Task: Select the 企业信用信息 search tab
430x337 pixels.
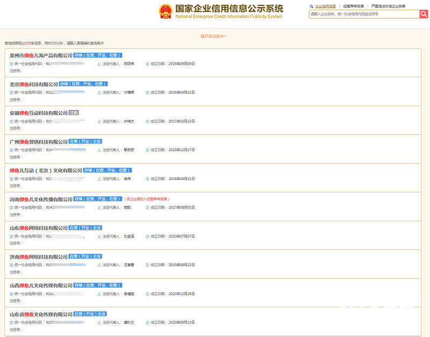Action: pyautogui.click(x=325, y=6)
